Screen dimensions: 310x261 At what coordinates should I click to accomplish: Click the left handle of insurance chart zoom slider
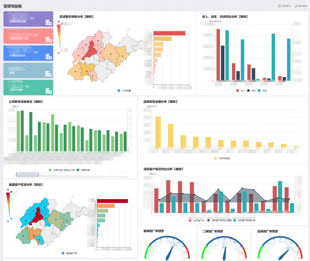point(16,174)
